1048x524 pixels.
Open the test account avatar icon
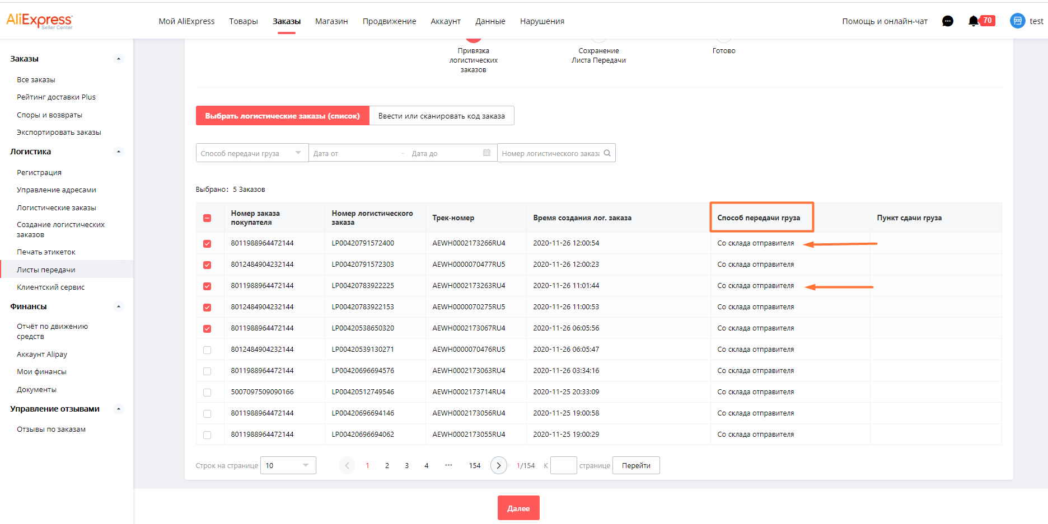[x=1017, y=21]
